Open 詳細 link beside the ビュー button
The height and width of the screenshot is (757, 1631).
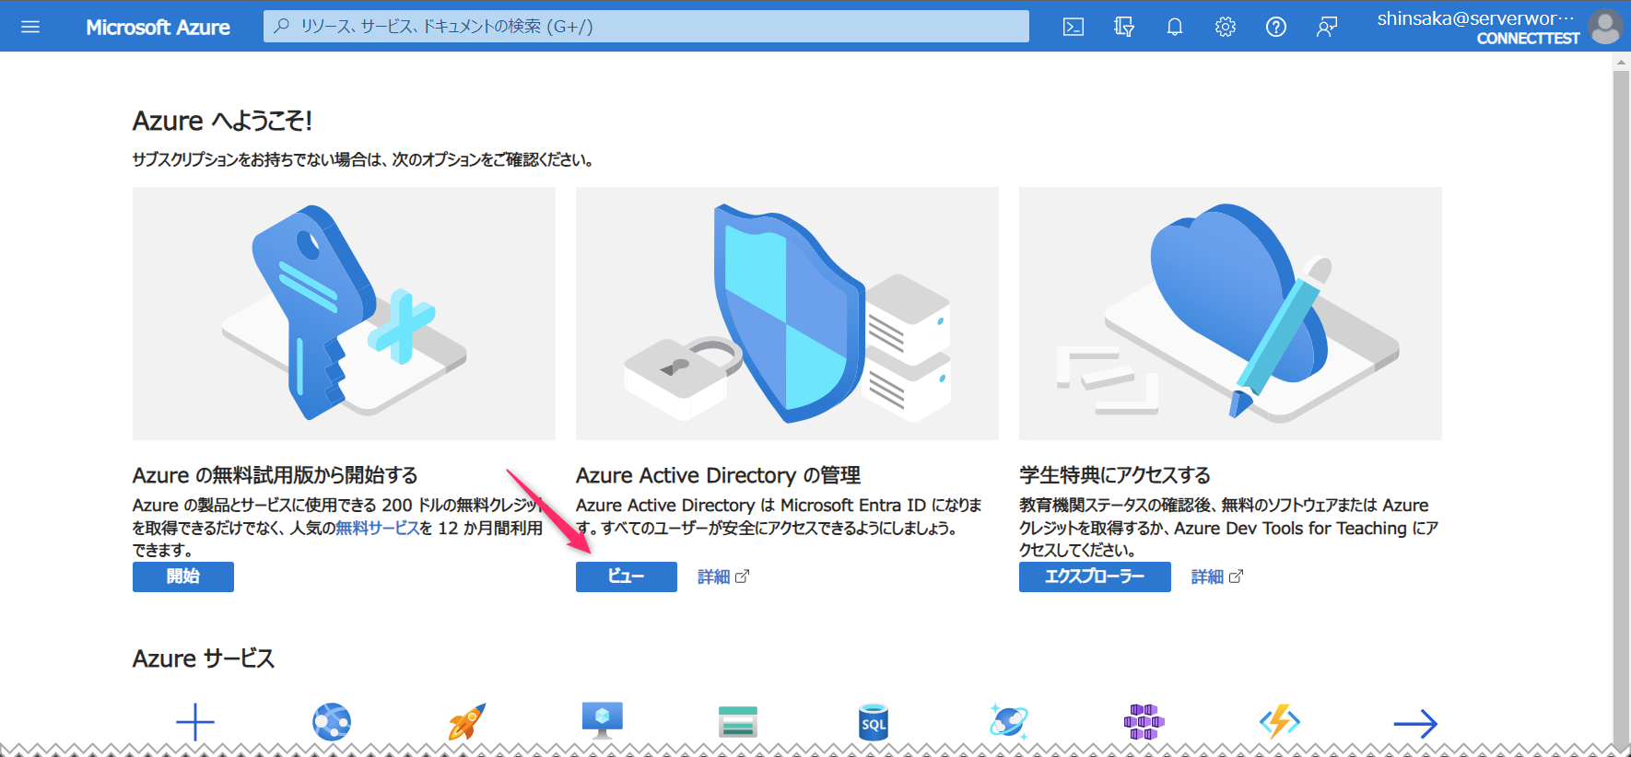pyautogui.click(x=723, y=576)
